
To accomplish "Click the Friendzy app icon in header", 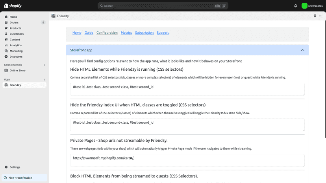I will pyautogui.click(x=54, y=16).
